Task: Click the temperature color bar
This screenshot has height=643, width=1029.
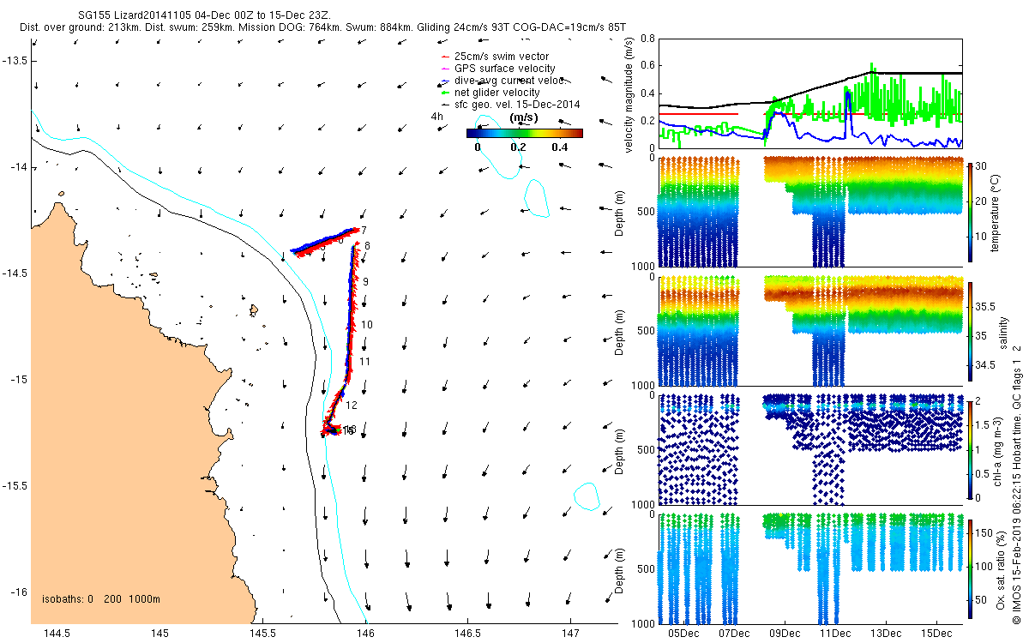Action: (971, 211)
